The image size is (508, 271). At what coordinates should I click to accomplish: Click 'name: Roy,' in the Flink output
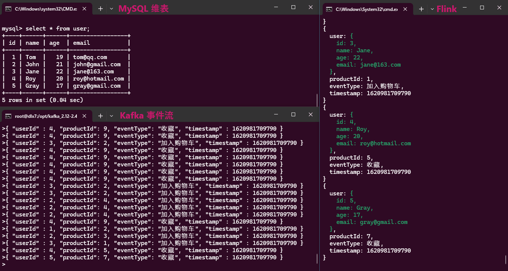[x=353, y=129]
